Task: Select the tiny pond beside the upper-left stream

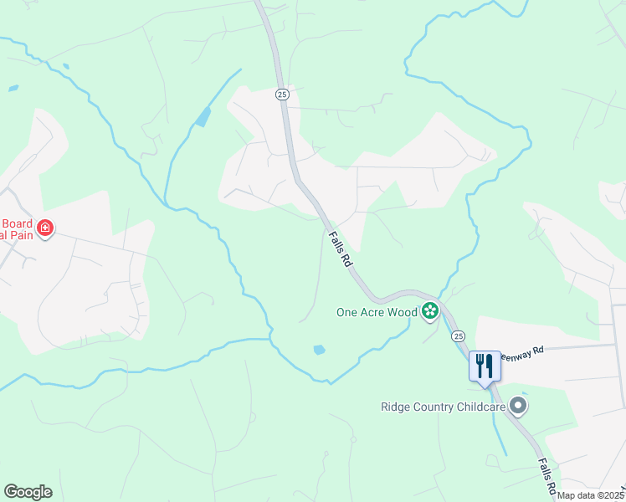Action: (66, 66)
